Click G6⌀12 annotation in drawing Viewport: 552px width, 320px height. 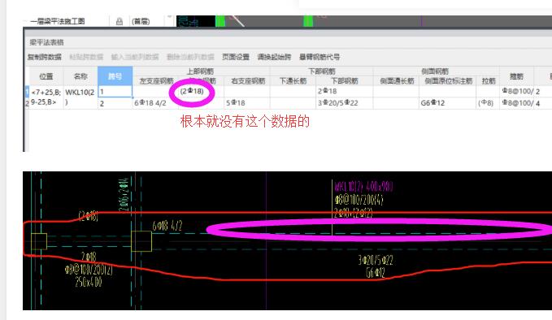click(x=376, y=273)
